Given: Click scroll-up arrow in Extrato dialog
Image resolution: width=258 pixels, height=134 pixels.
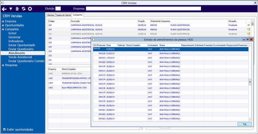Looking at the screenshot, I should tap(250, 45).
